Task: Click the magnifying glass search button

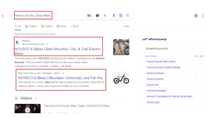Action: pos(128,15)
